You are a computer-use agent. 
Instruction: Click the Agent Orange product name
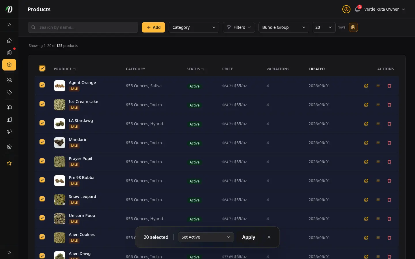coord(82,83)
